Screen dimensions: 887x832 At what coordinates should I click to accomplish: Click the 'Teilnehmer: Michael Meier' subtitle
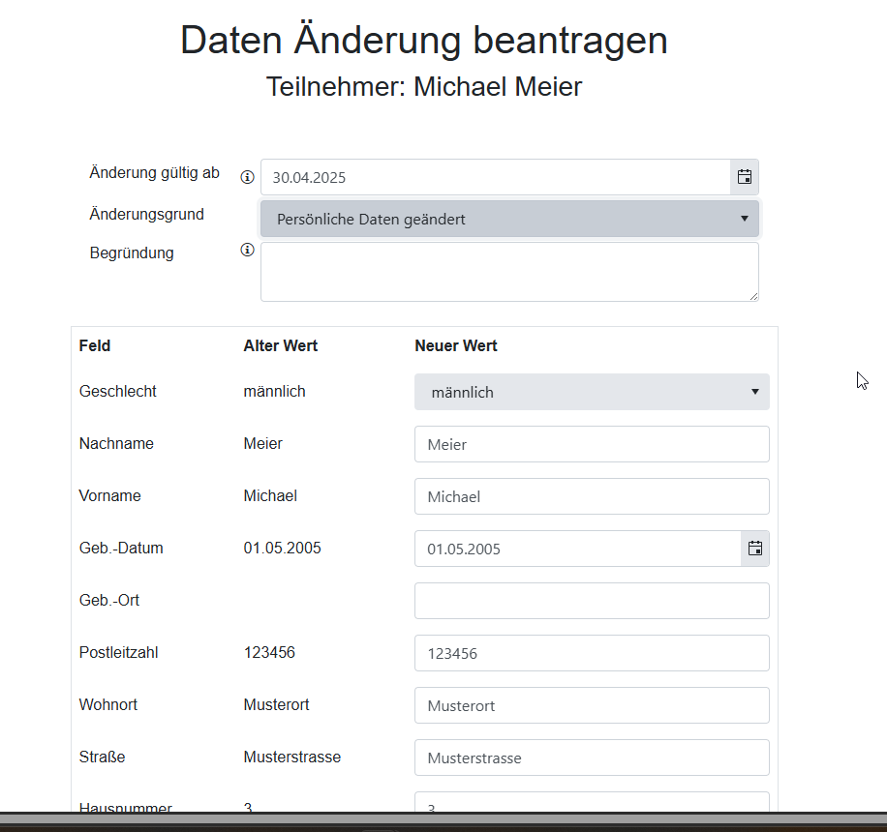click(424, 87)
